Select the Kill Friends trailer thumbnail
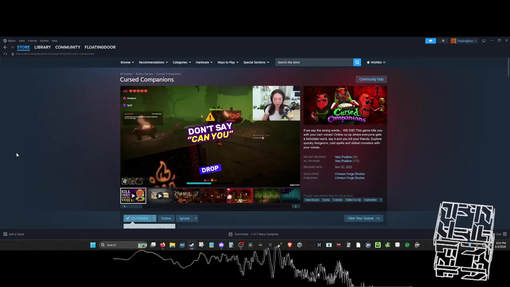 [133, 196]
